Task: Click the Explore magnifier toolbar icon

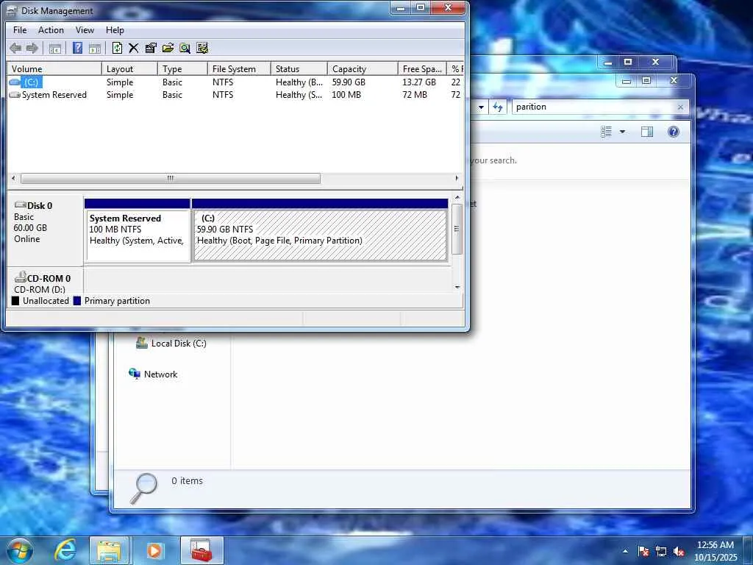Action: [185, 48]
